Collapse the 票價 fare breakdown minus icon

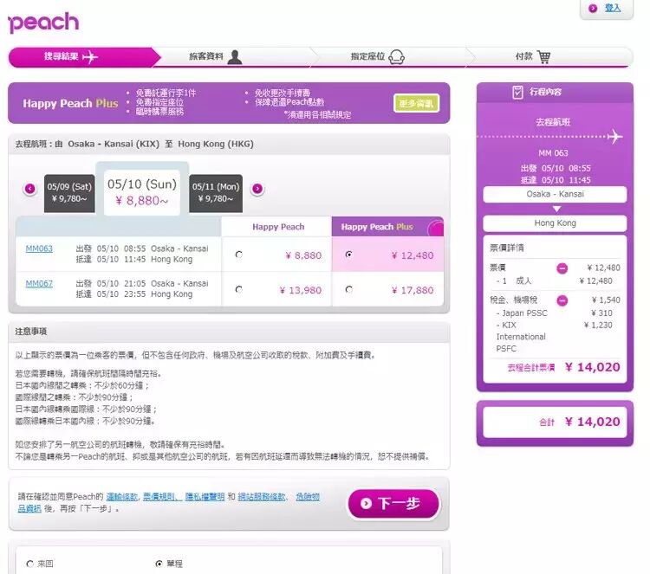tap(562, 268)
